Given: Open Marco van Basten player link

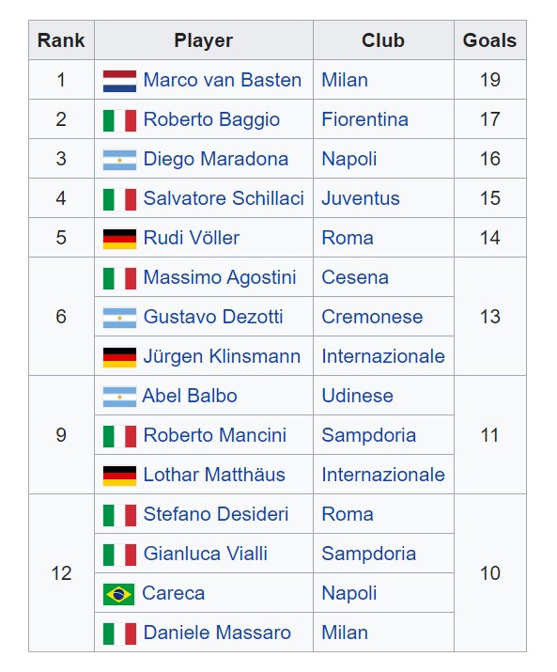Looking at the screenshot, I should (x=223, y=80).
